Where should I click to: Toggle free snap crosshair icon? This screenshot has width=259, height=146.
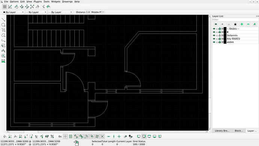click(x=65, y=137)
